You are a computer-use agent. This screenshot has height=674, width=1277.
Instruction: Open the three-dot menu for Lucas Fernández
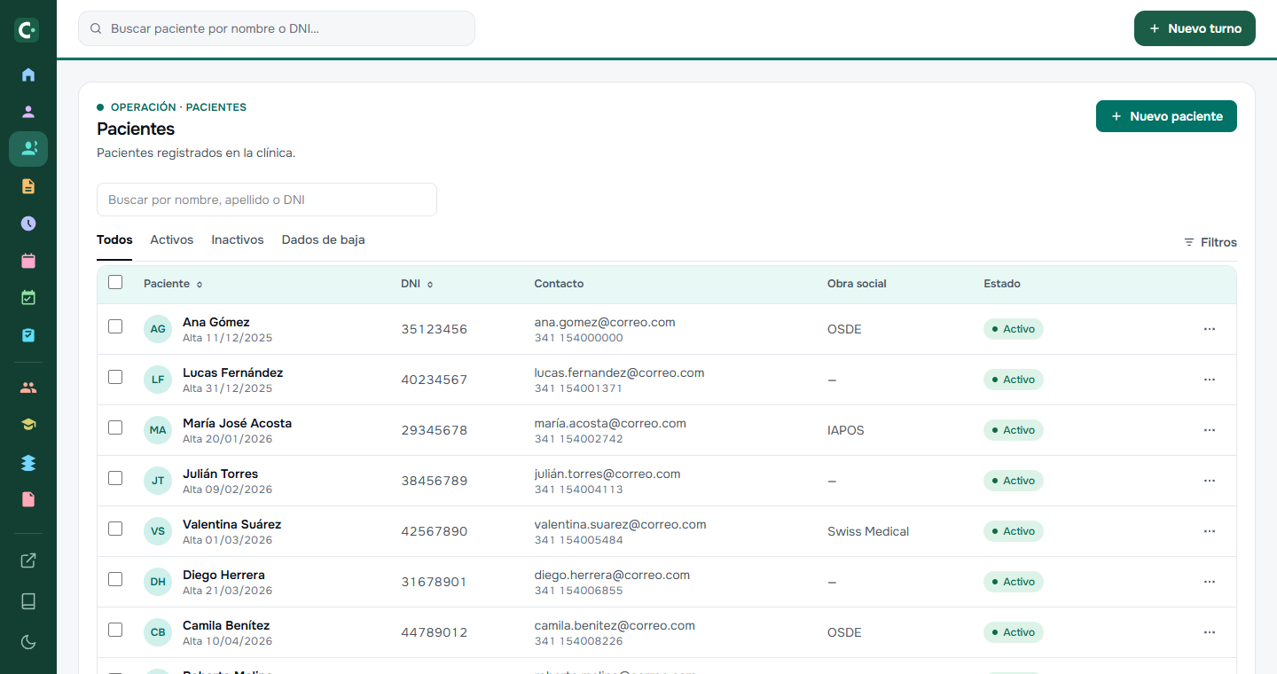1210,380
